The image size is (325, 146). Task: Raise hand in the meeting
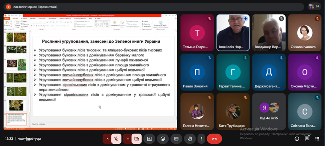[189, 139]
